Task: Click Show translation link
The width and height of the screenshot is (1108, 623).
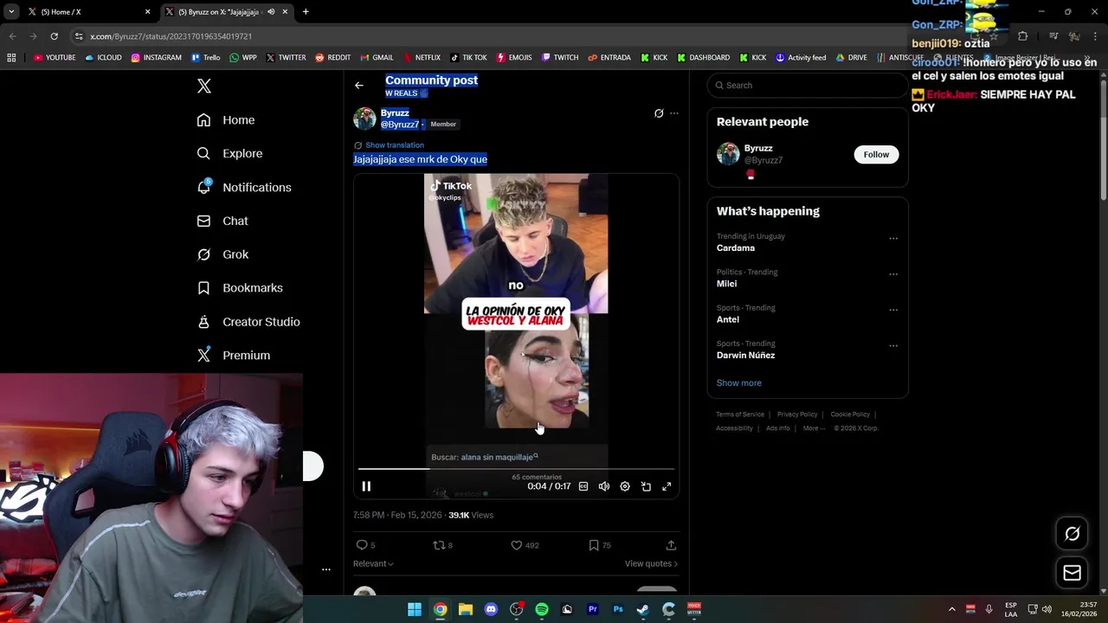Action: (x=394, y=145)
